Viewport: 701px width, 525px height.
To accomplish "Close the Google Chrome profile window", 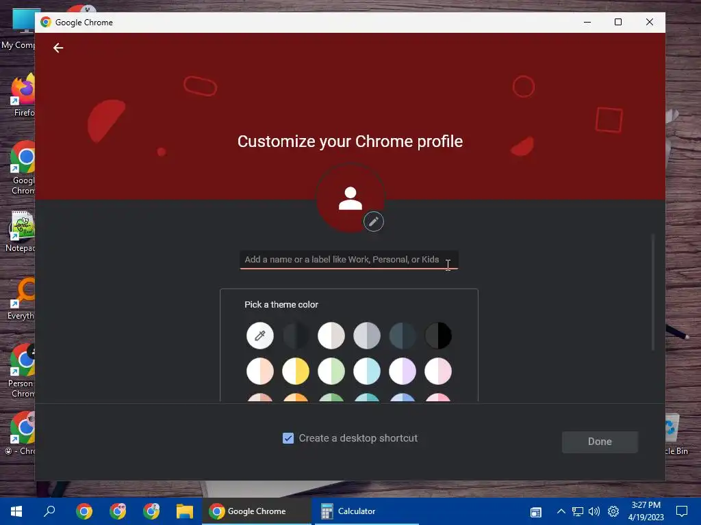I will pyautogui.click(x=649, y=22).
